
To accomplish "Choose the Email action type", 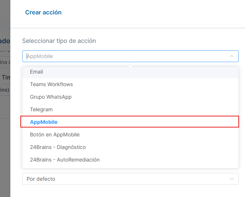I will (130, 72).
